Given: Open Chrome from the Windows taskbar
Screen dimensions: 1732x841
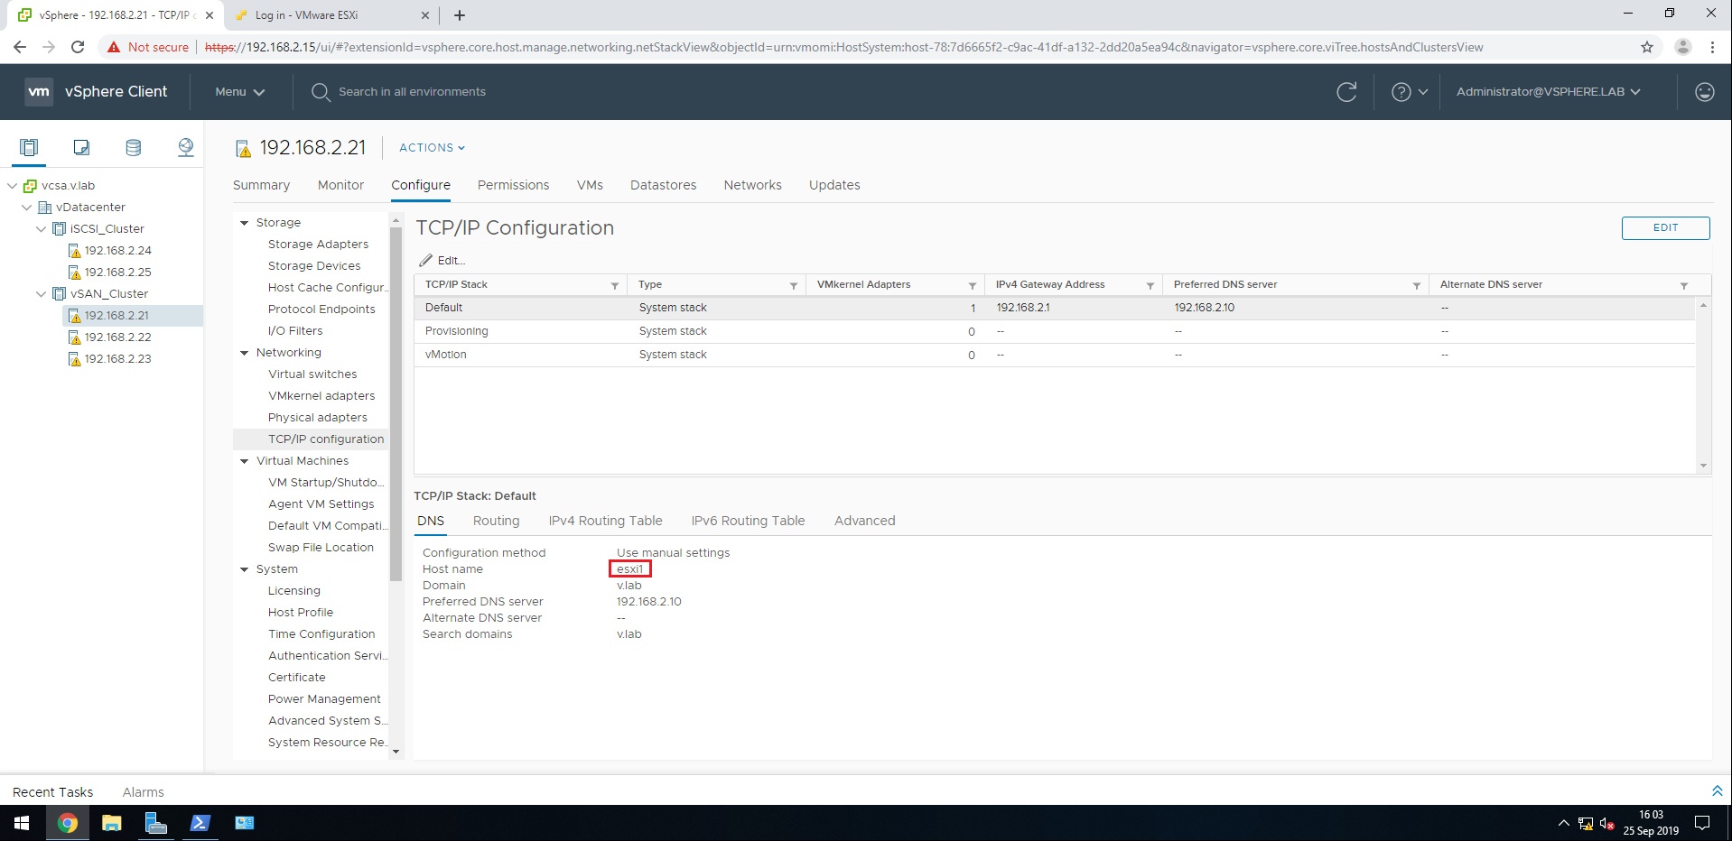Looking at the screenshot, I should tap(68, 823).
